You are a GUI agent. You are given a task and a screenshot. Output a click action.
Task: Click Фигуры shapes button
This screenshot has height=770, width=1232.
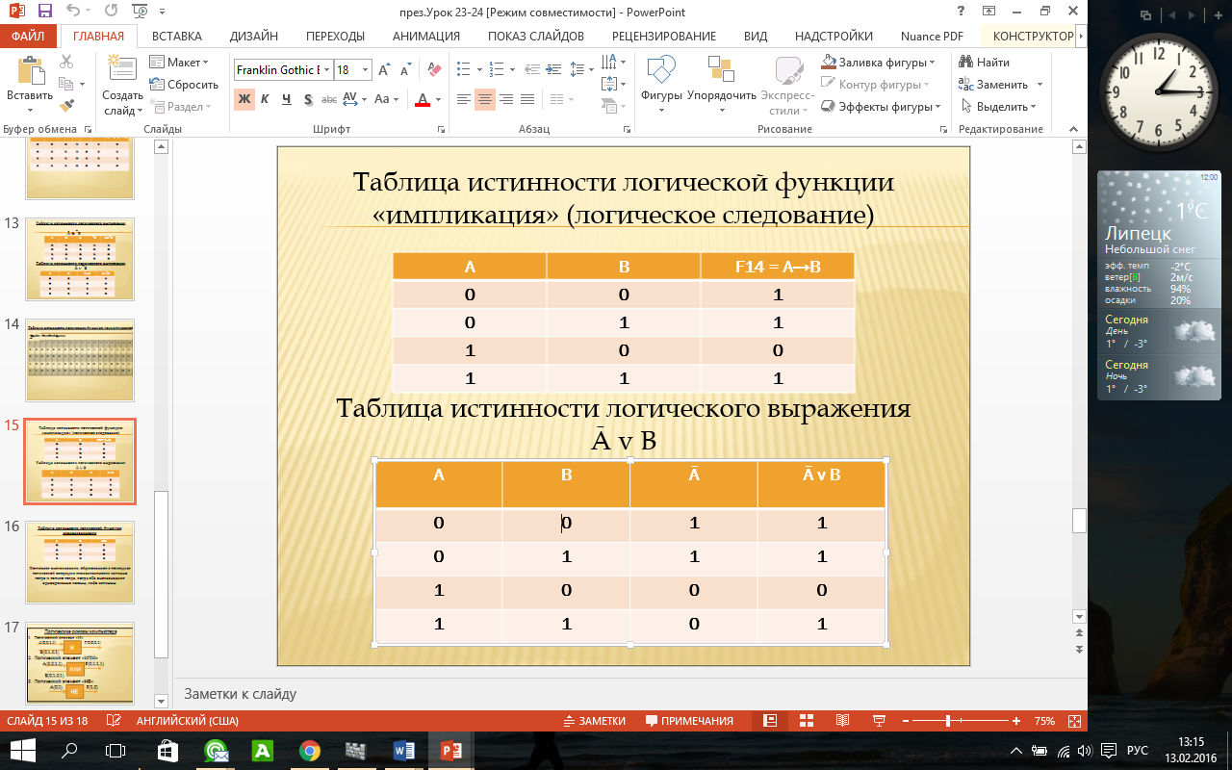(661, 85)
